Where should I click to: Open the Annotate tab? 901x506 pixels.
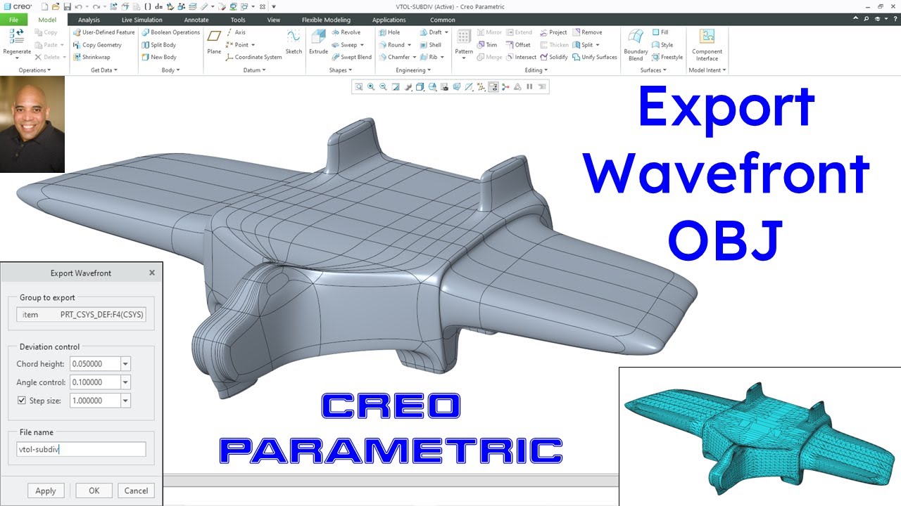(x=196, y=20)
